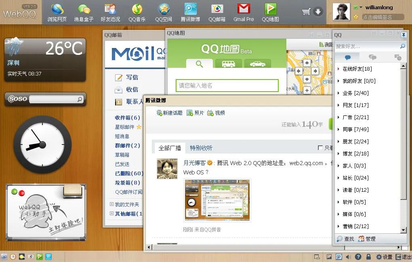
Task: Open QQ空间 from the top toolbar
Action: coord(164,12)
